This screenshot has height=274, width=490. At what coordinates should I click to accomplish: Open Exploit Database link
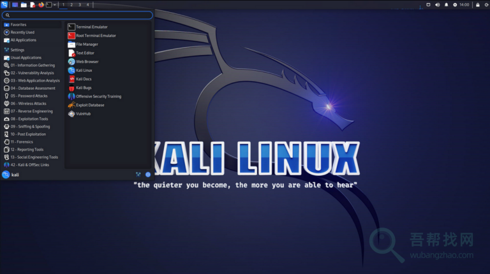click(89, 105)
